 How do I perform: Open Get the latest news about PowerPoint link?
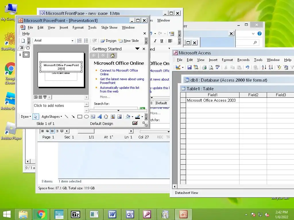coord(122,81)
